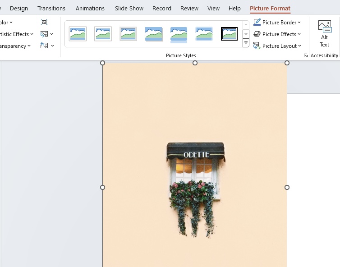Image resolution: width=340 pixels, height=267 pixels.
Task: Click the Picture Layout icon
Action: click(x=257, y=46)
